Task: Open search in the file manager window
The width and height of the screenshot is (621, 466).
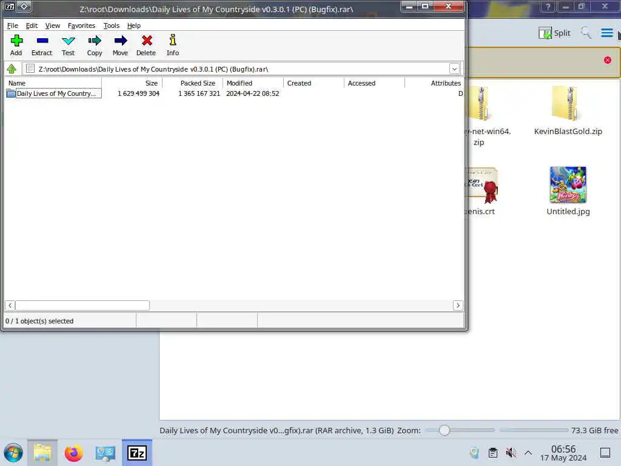Action: pyautogui.click(x=586, y=33)
